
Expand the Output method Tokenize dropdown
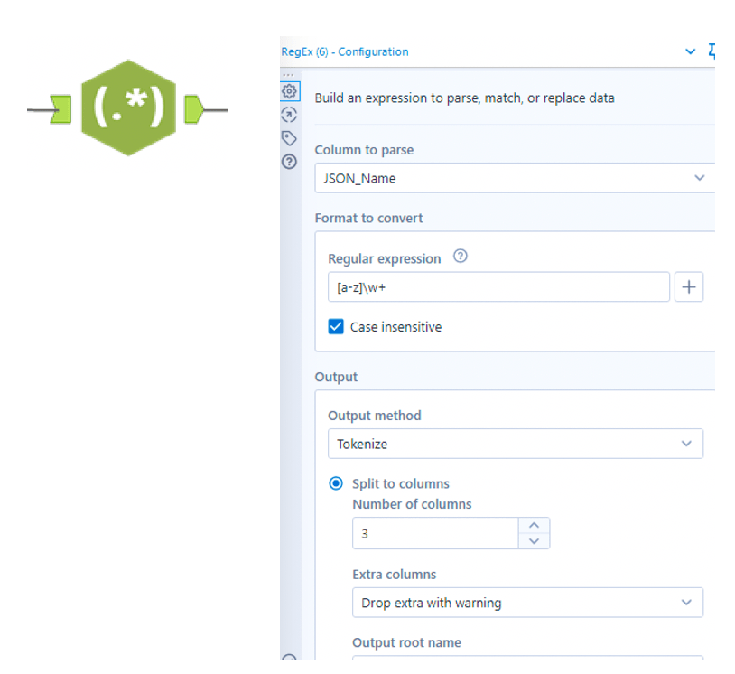pos(515,444)
